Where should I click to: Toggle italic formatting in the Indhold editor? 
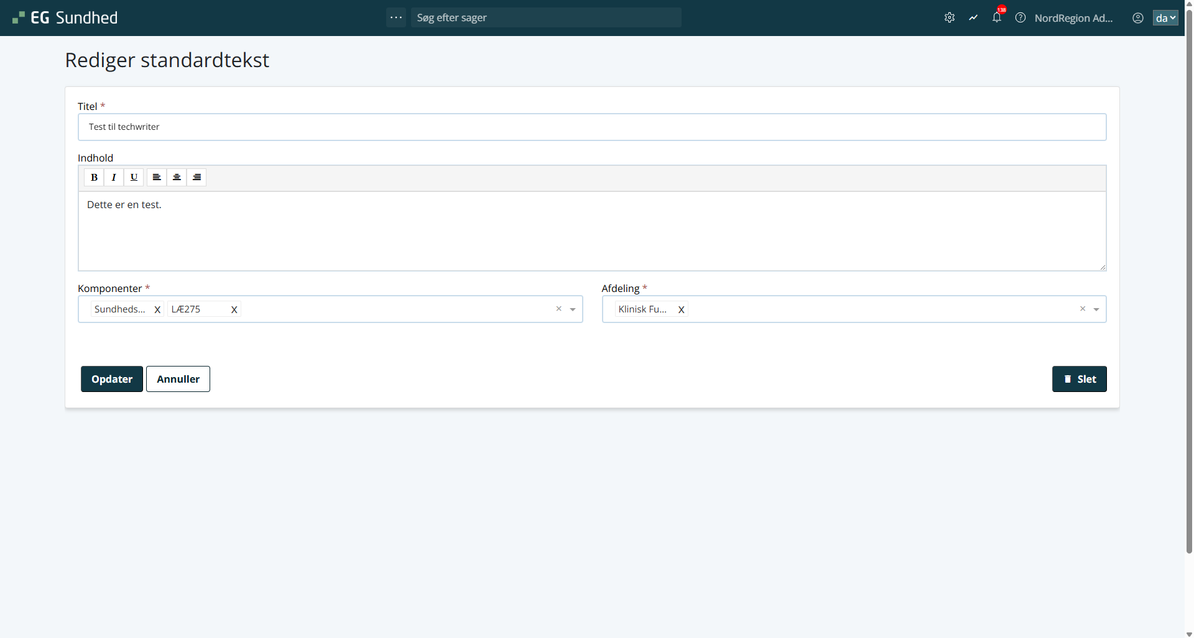pos(114,178)
